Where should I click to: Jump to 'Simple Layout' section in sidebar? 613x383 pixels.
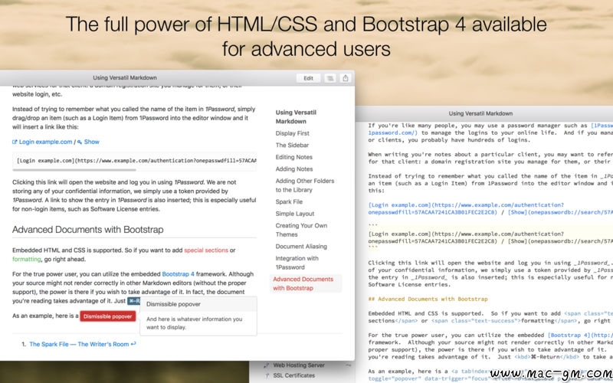(295, 214)
